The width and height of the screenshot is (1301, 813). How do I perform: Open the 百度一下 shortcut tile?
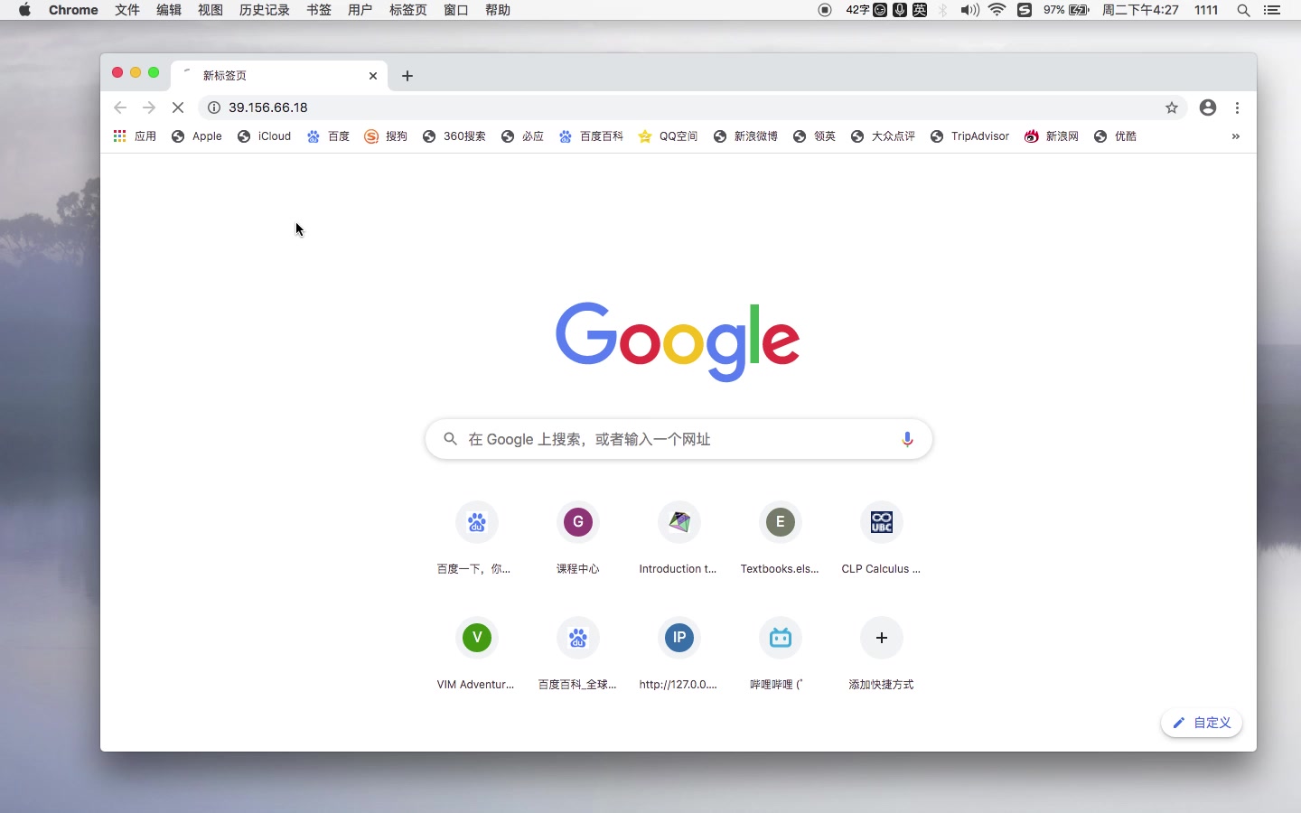coord(476,538)
